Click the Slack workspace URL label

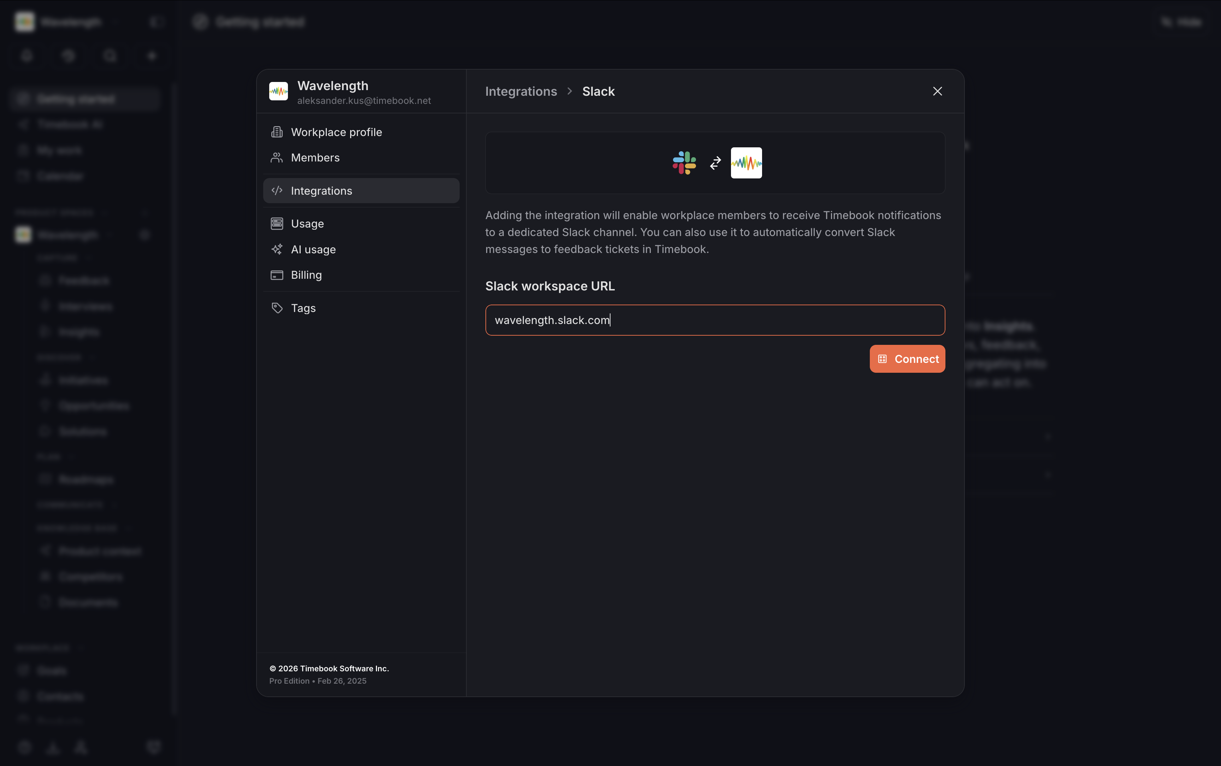[550, 286]
